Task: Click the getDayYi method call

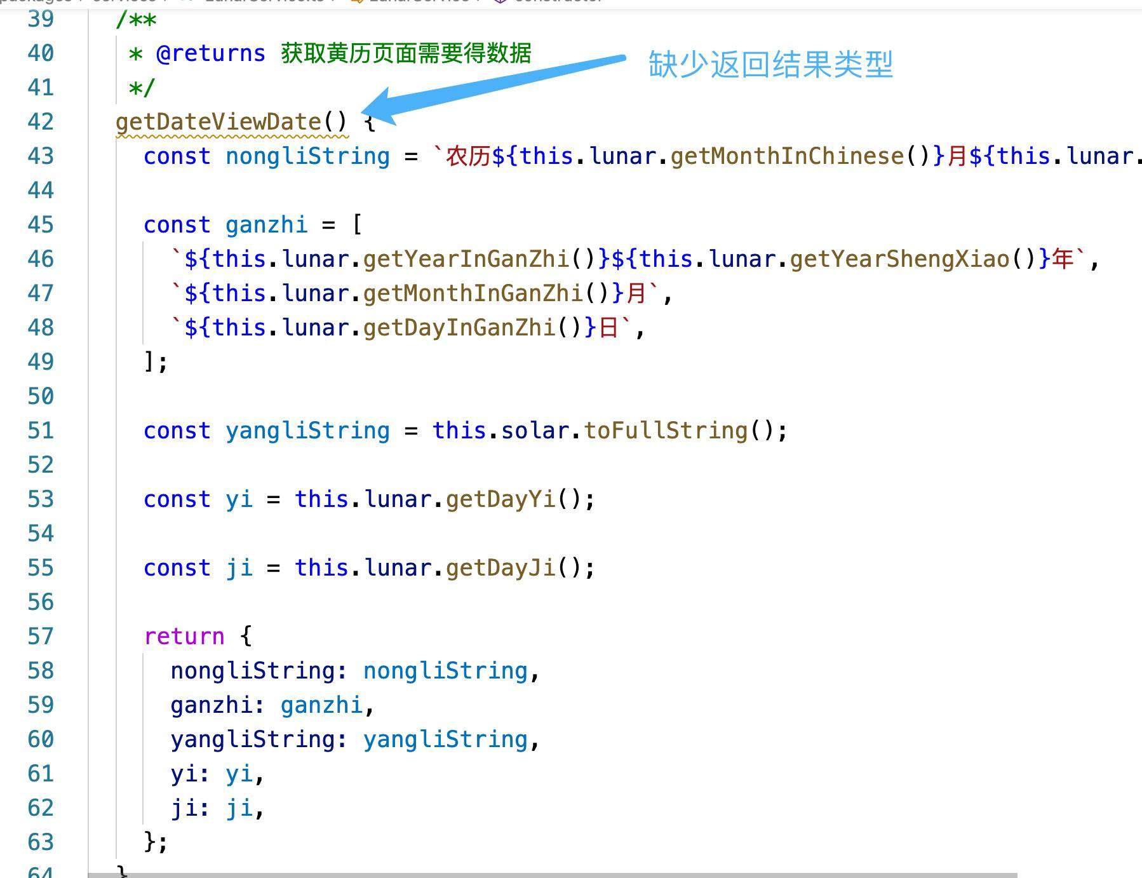Action: pos(500,499)
